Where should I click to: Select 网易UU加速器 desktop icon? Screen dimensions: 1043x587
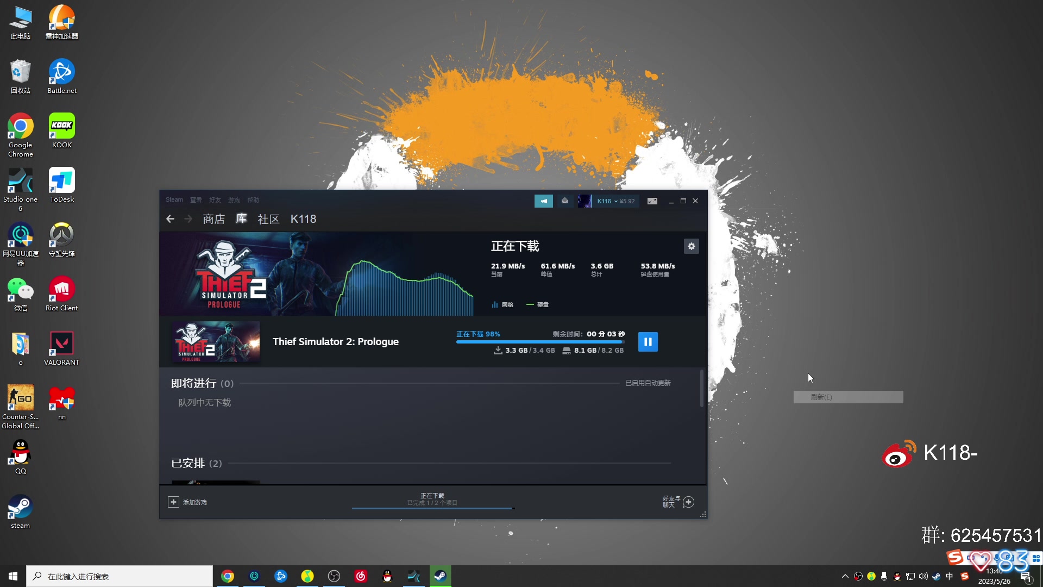point(21,244)
